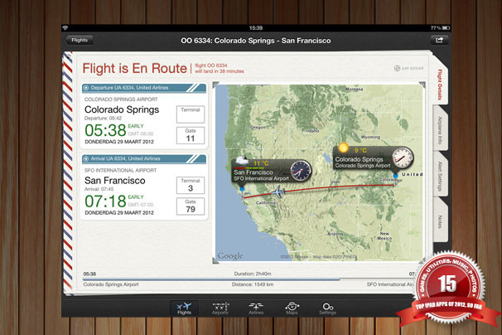Click the empty departure Terminal box
Screen dimensions: 502x335
click(x=191, y=114)
